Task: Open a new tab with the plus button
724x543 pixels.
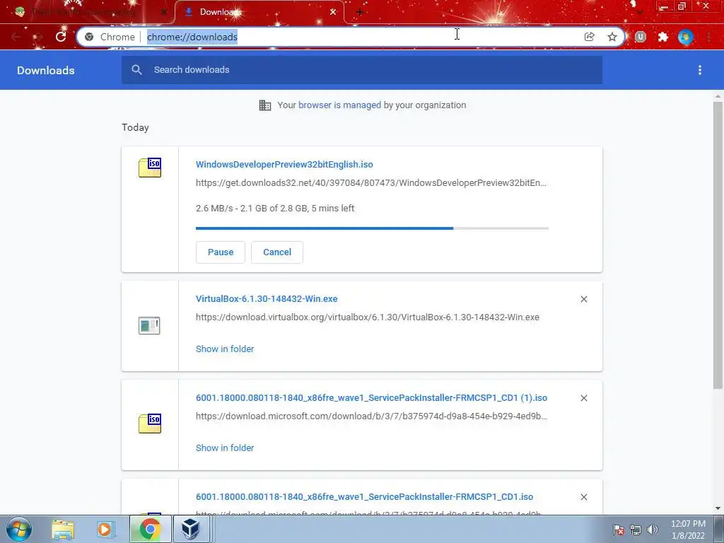Action: [360, 12]
